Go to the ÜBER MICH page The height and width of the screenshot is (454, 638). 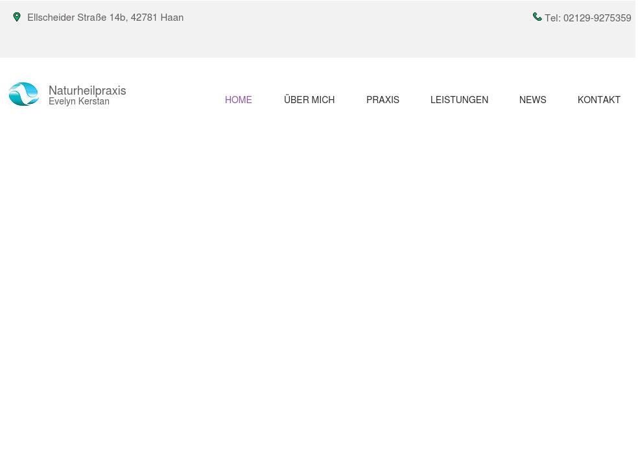(309, 100)
